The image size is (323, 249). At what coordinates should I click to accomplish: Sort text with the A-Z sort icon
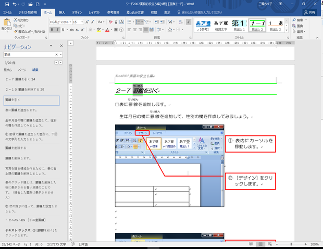click(x=181, y=22)
